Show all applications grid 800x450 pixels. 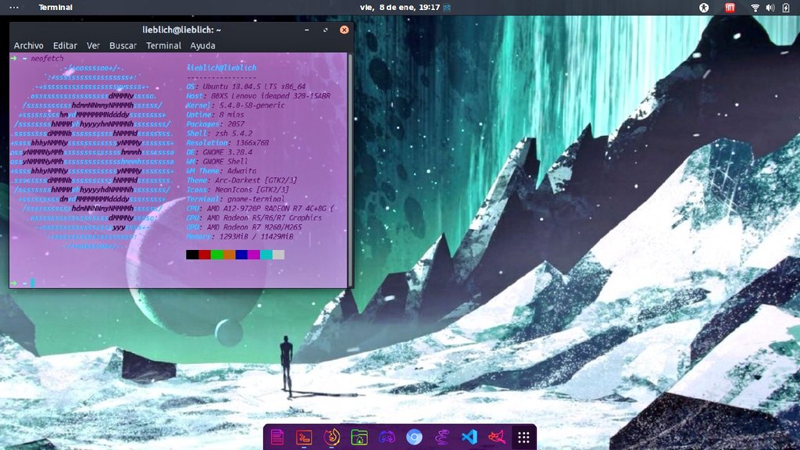point(523,437)
